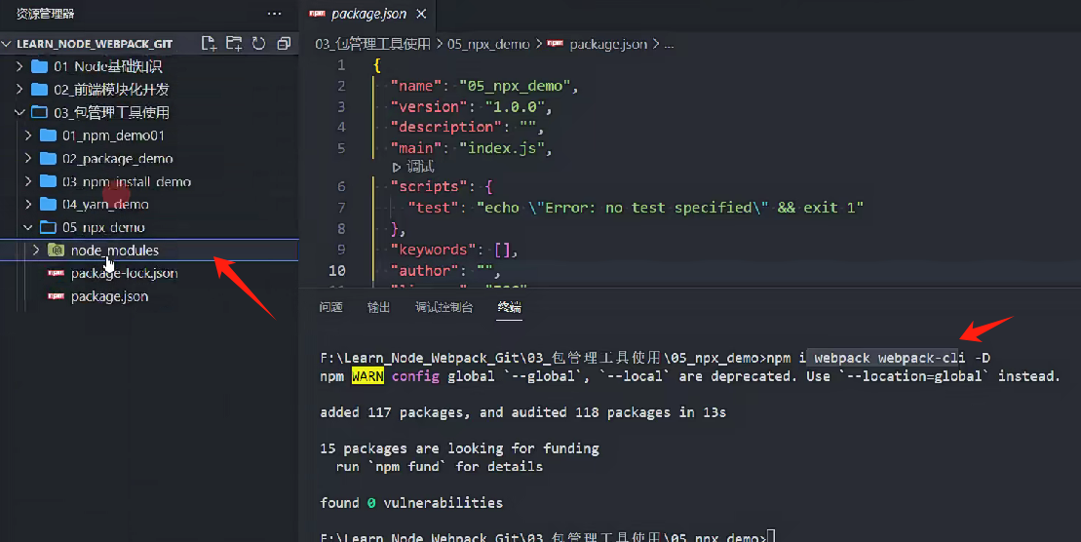
Task: Collapse the 05_npx_demo folder
Action: [x=28, y=227]
